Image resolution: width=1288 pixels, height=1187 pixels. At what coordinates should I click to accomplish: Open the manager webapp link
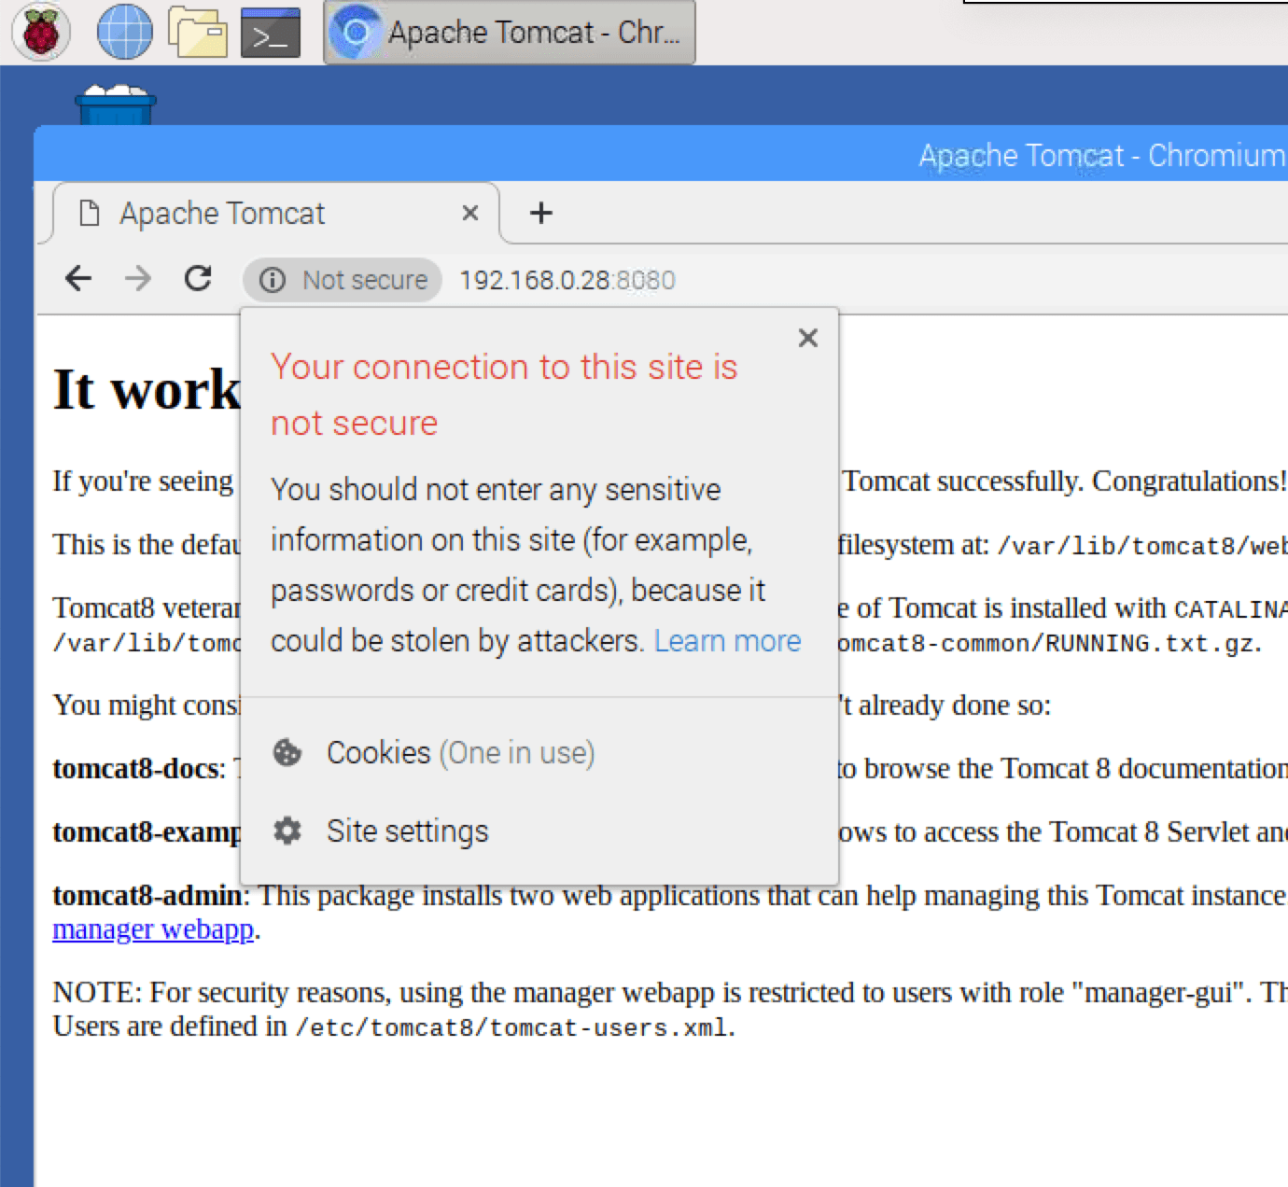(x=152, y=929)
